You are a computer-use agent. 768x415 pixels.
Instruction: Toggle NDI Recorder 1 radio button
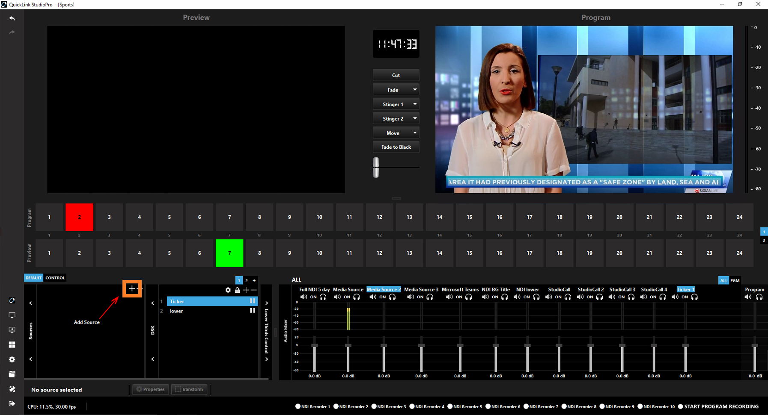(298, 406)
